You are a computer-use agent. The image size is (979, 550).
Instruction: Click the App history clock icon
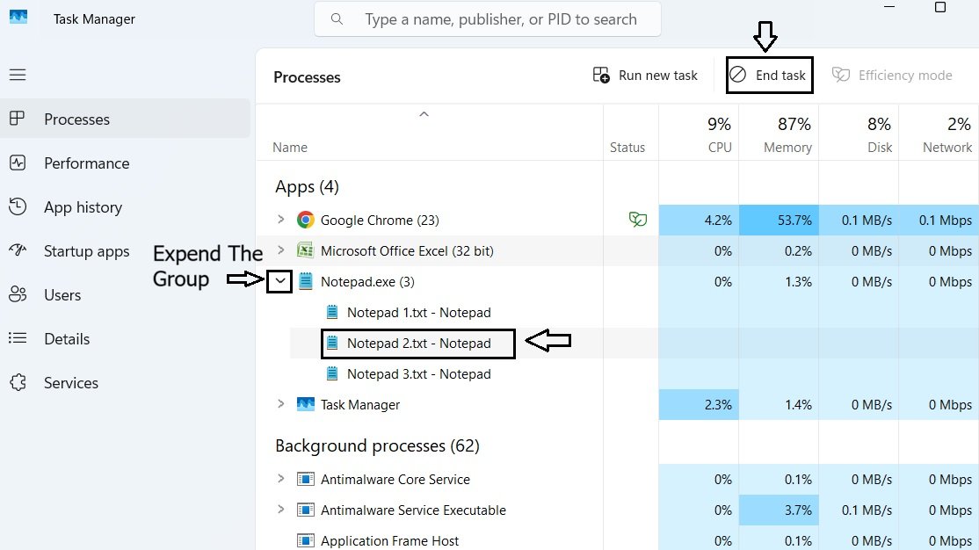pyautogui.click(x=18, y=206)
